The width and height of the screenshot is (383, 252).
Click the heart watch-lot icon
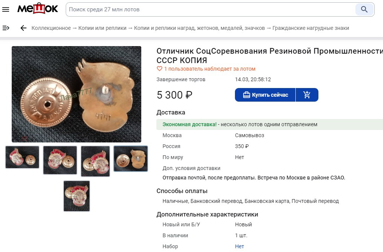click(159, 69)
